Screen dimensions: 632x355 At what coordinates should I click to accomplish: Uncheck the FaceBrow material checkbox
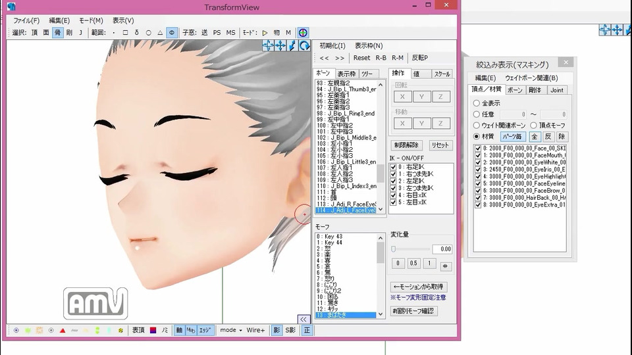point(478,191)
